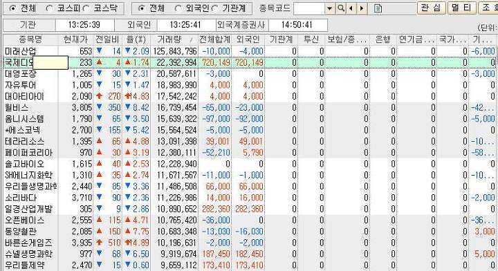Select the 우리들생명과학 stock row

249,186
